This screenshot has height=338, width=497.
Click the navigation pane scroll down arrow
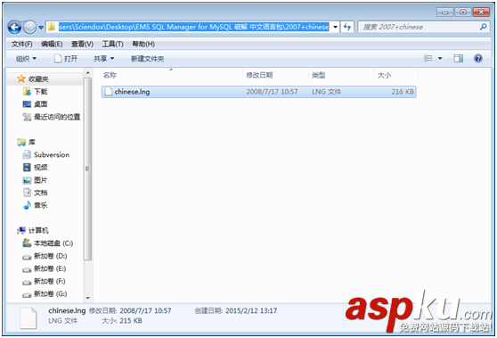pos(88,298)
